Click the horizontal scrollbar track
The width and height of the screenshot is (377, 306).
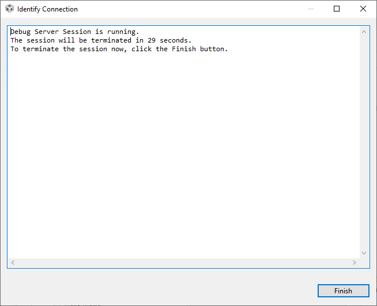tap(183, 262)
